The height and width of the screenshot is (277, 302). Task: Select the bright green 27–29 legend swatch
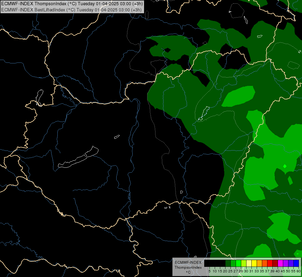[238, 263]
